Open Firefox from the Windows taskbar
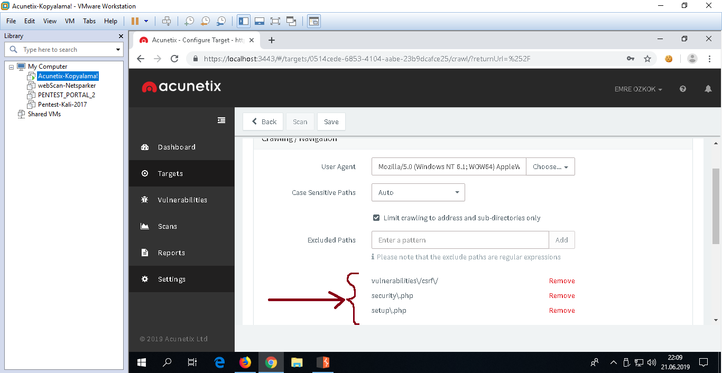The height and width of the screenshot is (373, 722). [245, 362]
